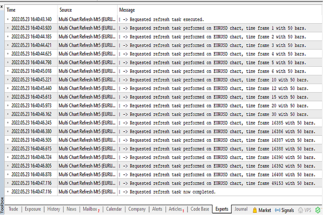
Task: Click timestamp 2022.05.23 16:40:46.878
Action: click(31, 175)
